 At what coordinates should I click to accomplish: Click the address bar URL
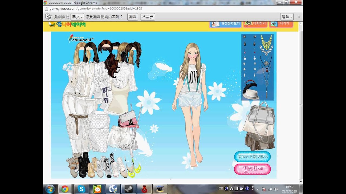point(96,8)
